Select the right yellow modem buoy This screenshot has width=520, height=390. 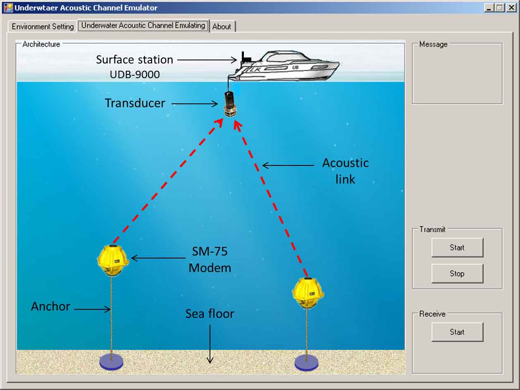tap(308, 293)
